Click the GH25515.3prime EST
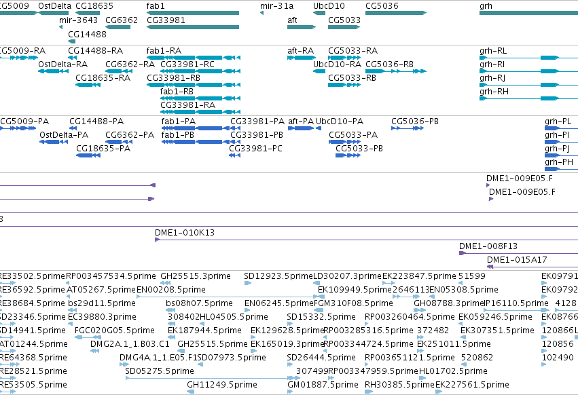 [165, 283]
